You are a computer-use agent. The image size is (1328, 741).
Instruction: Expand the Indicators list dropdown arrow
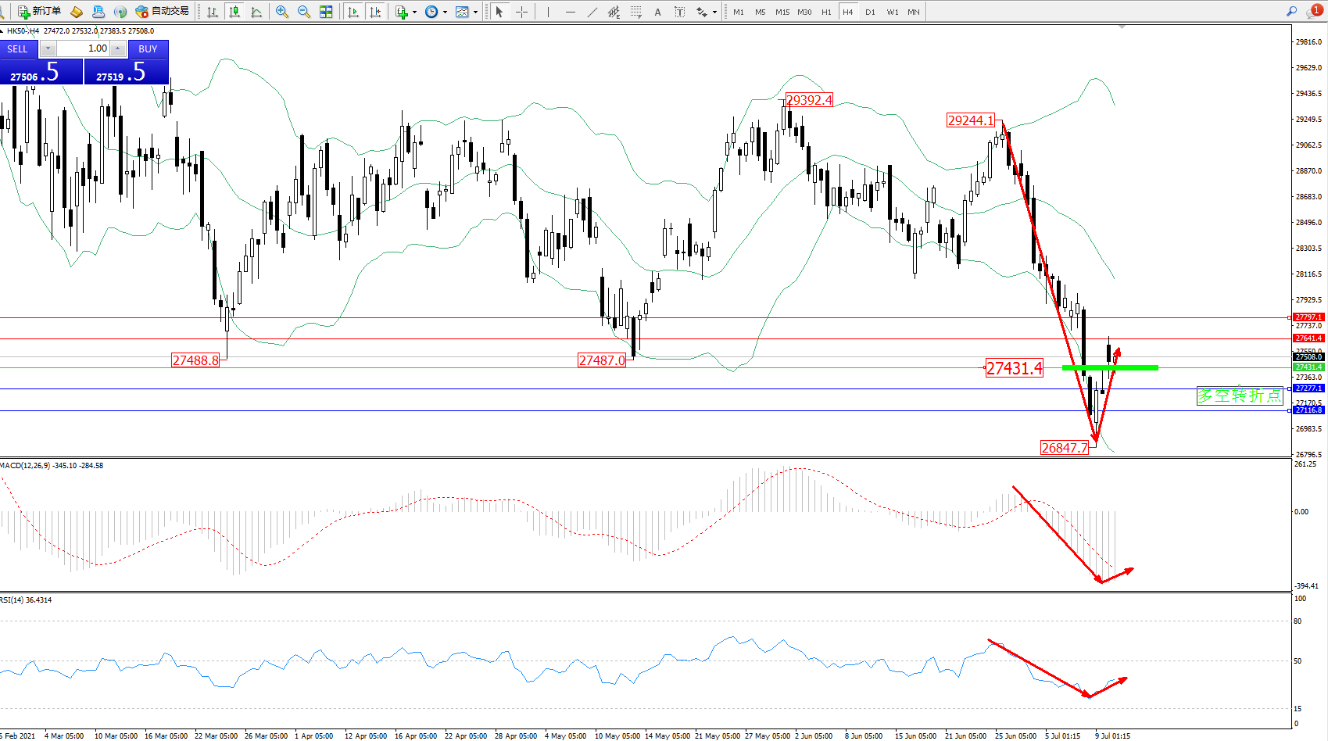pyautogui.click(x=414, y=12)
